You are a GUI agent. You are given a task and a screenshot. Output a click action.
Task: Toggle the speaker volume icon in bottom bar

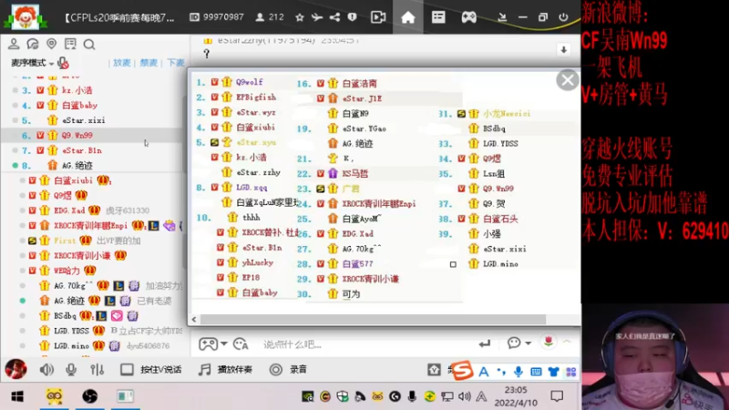click(46, 370)
